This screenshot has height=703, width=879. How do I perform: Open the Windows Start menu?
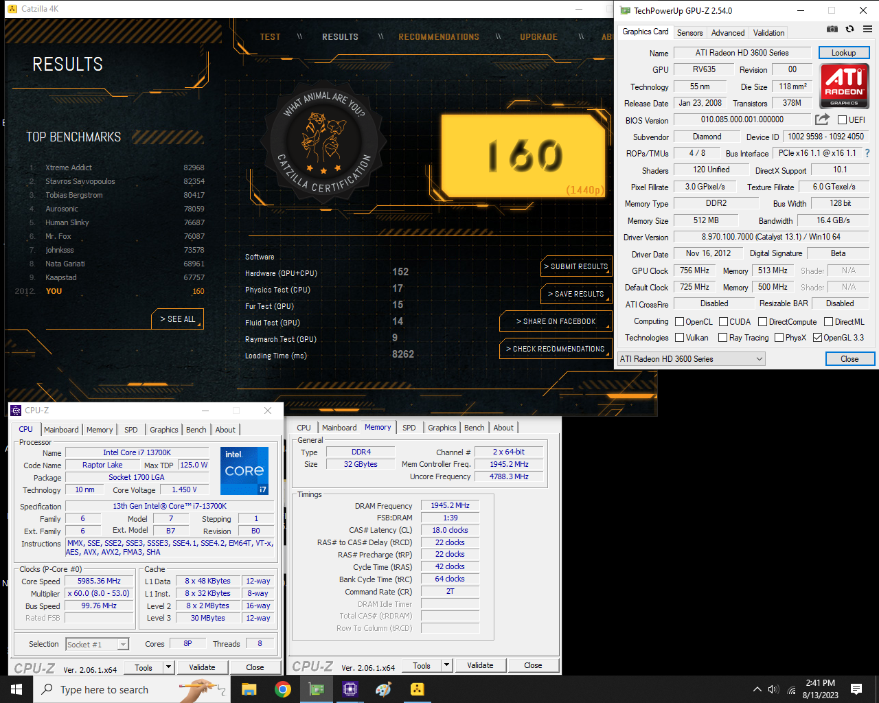tap(16, 689)
